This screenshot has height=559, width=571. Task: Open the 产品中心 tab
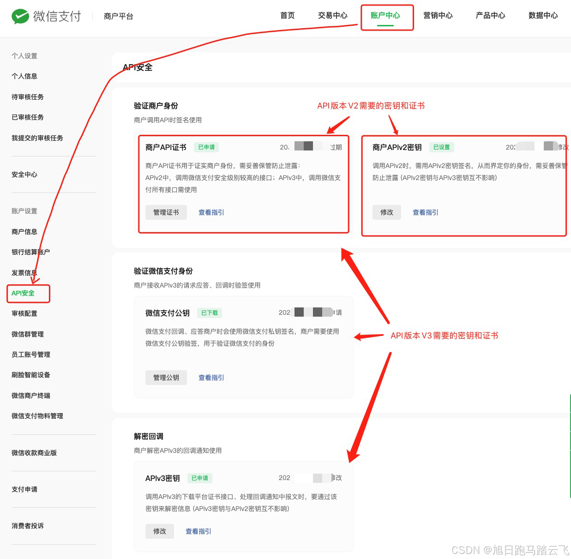click(x=491, y=16)
